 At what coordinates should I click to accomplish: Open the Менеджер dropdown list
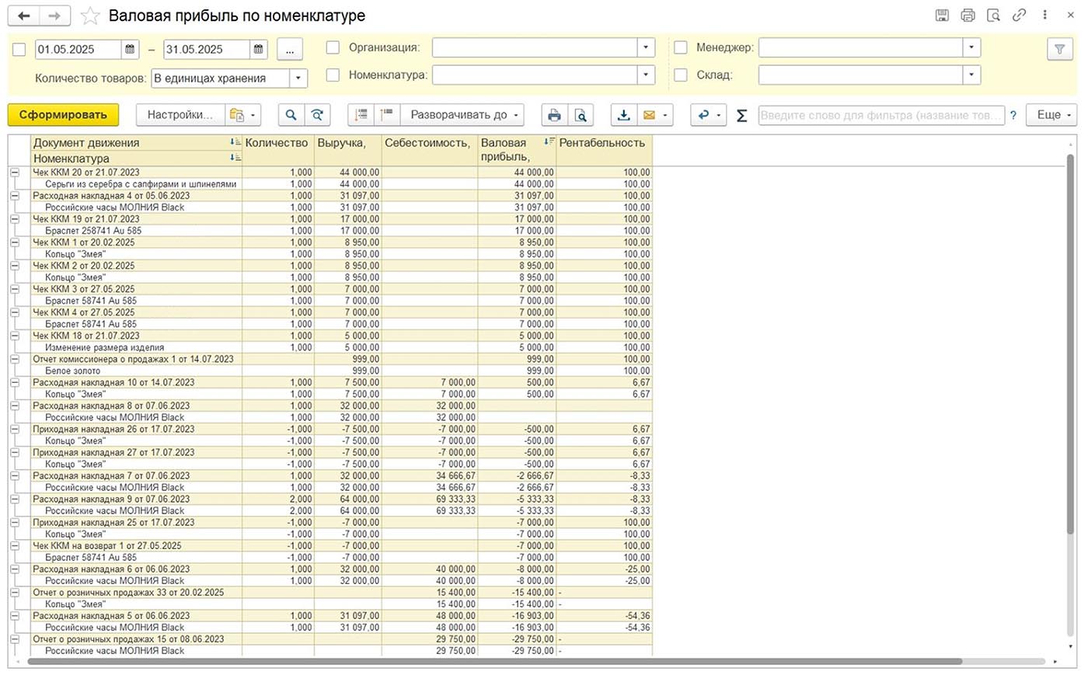pos(971,47)
